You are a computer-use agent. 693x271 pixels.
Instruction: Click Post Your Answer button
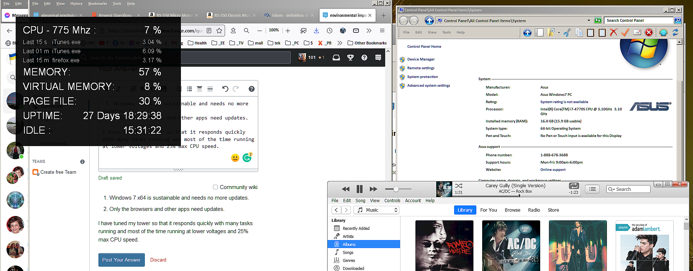pos(121,260)
